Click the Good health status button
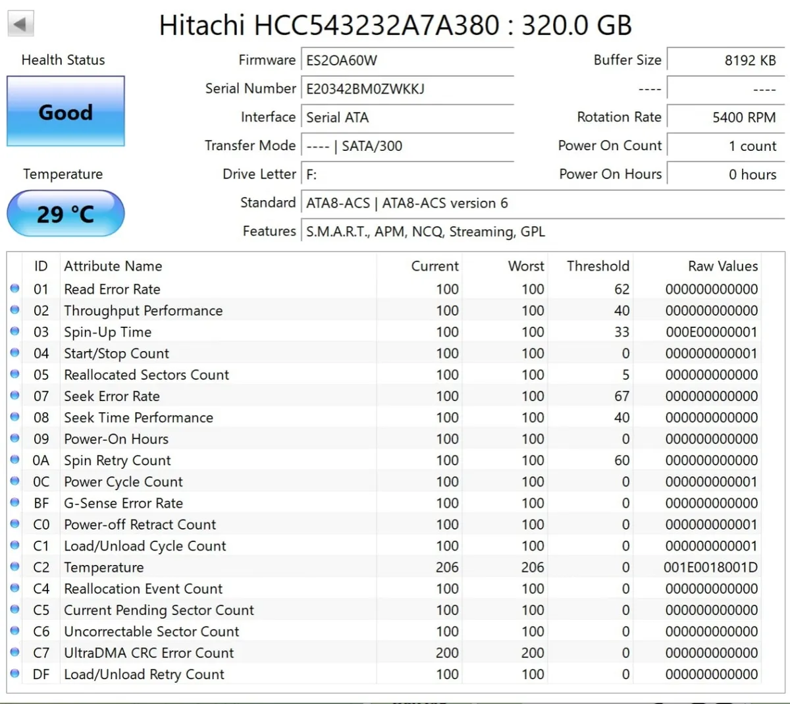The height and width of the screenshot is (704, 790). [x=66, y=111]
